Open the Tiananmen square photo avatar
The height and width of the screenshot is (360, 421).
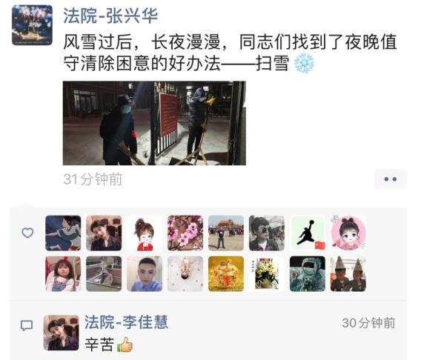tap(226, 233)
